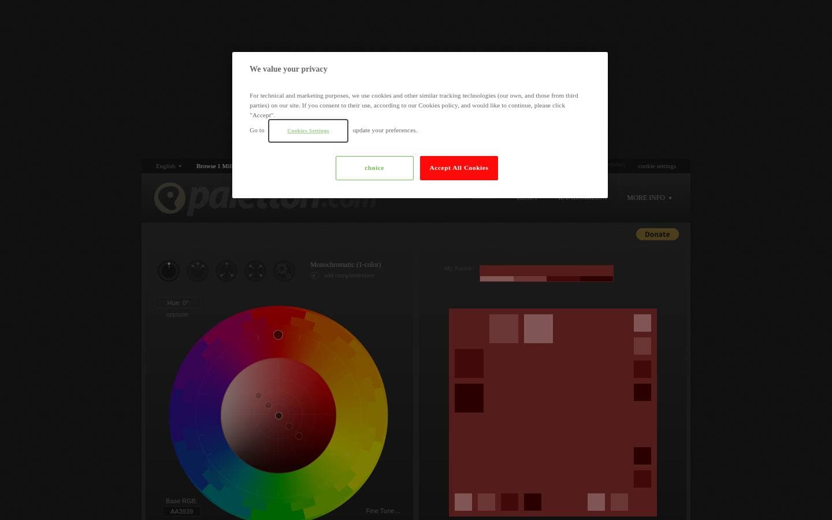The width and height of the screenshot is (832, 520).
Task: Click the Base RGB AA3939 field
Action: (181, 511)
